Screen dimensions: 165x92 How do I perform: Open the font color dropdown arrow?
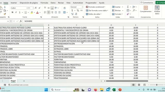[40, 13]
